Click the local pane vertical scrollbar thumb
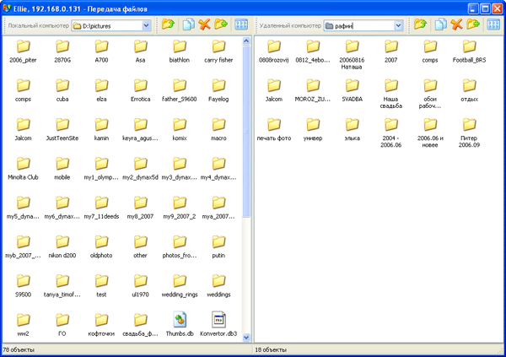This screenshot has width=506, height=357. (x=246, y=131)
